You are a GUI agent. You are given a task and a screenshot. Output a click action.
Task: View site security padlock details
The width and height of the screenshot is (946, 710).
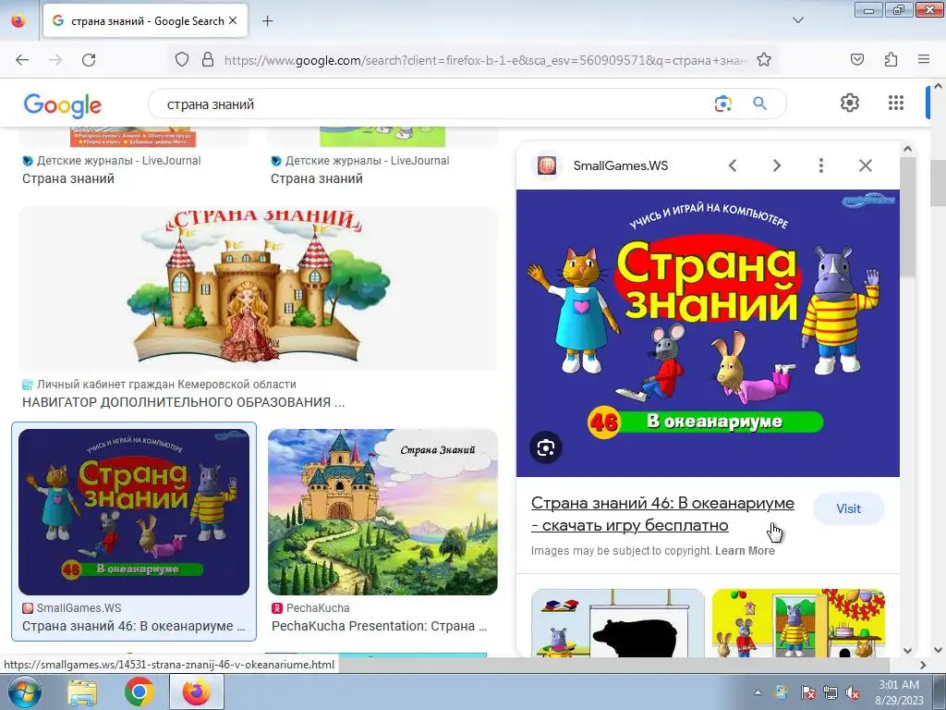click(x=208, y=59)
